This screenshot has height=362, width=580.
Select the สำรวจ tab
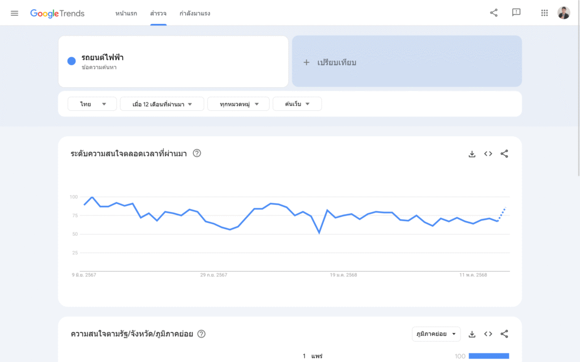click(x=159, y=14)
